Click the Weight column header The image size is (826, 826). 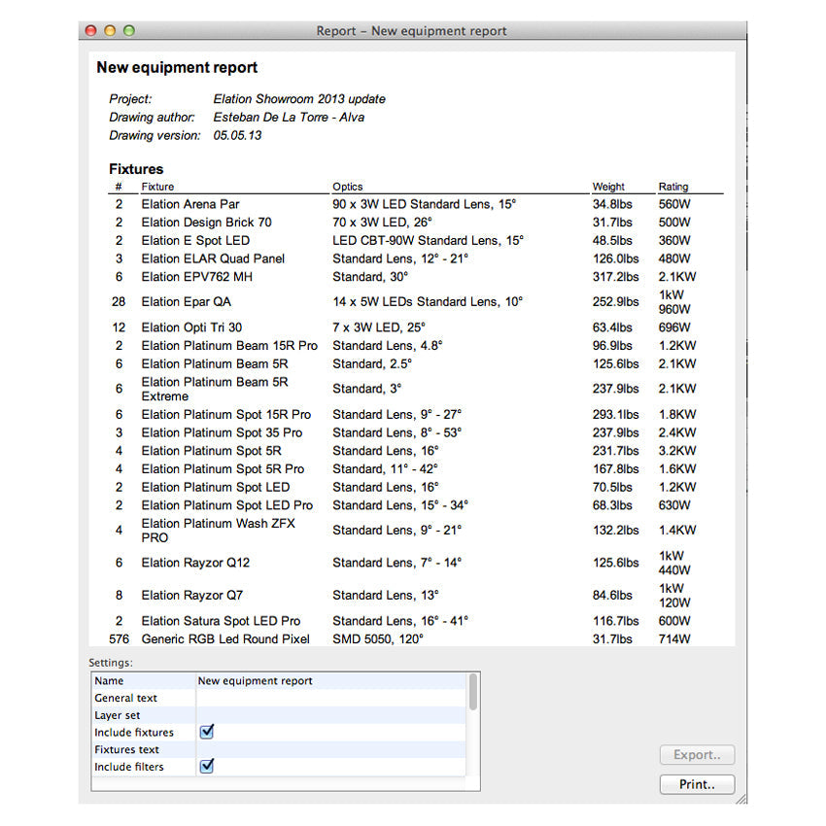(x=608, y=187)
